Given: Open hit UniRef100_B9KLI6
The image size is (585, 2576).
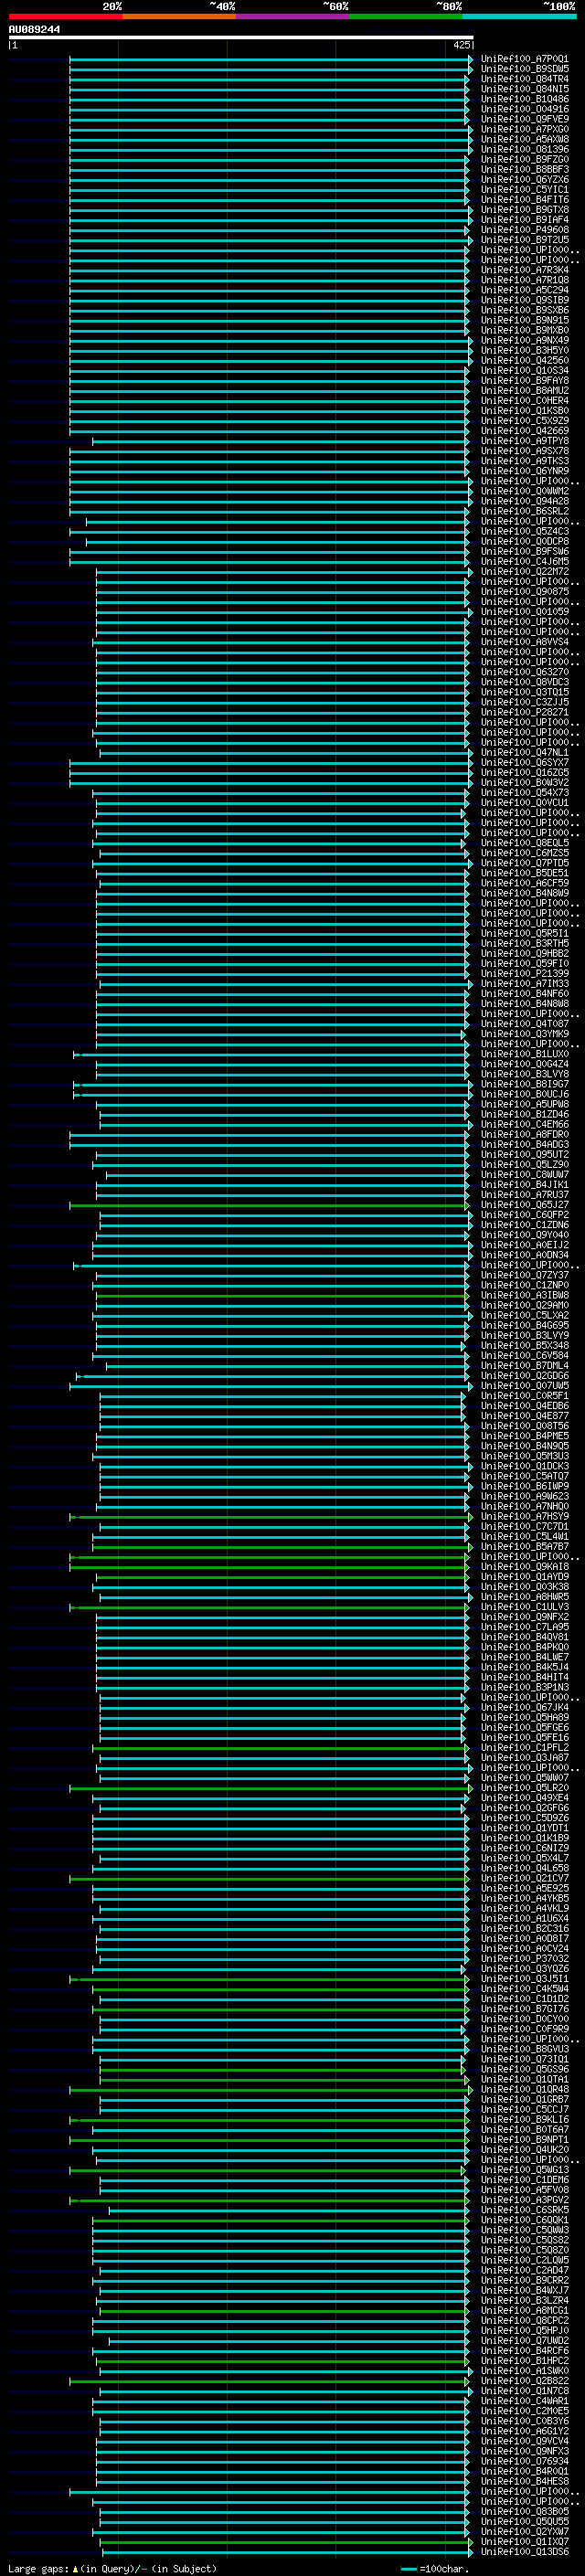Looking at the screenshot, I should coord(524,2120).
